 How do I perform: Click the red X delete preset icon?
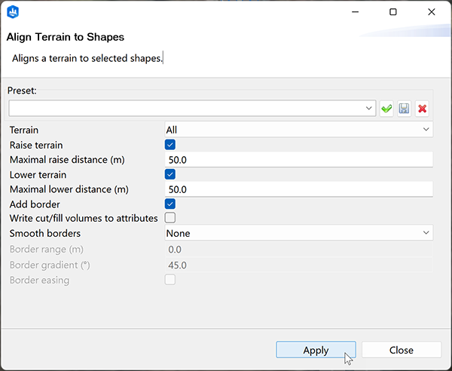coord(423,109)
